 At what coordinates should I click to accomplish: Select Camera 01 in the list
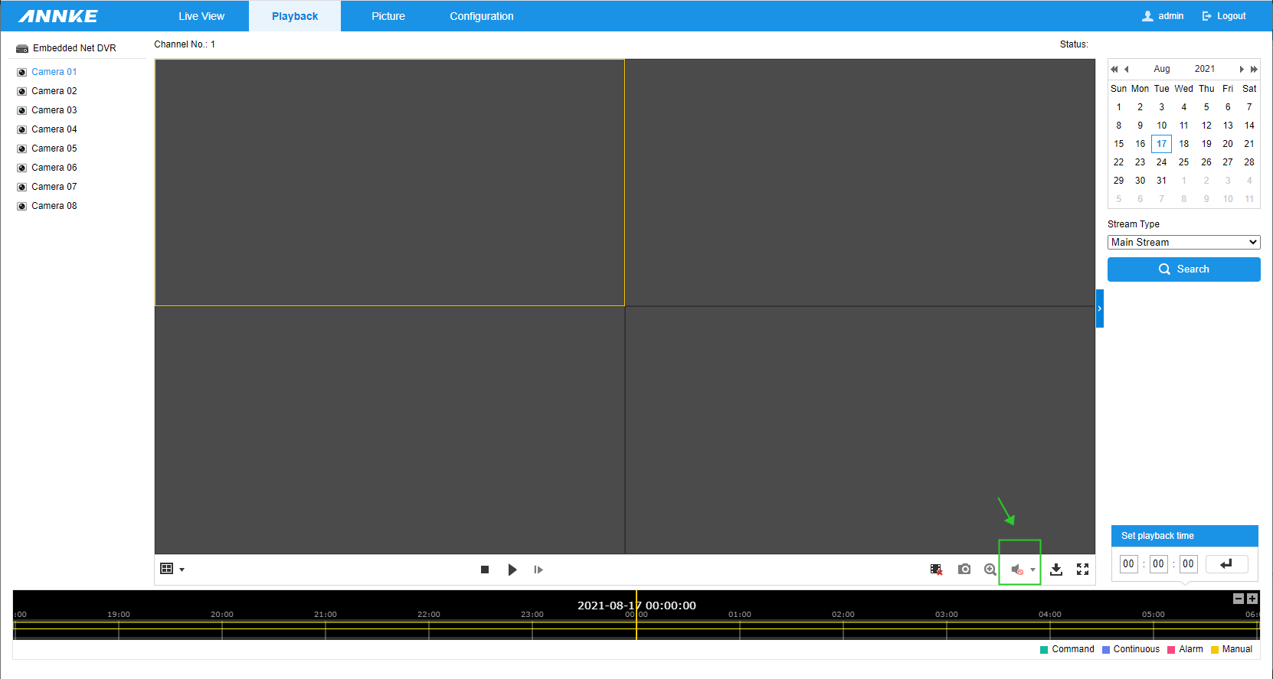click(54, 72)
